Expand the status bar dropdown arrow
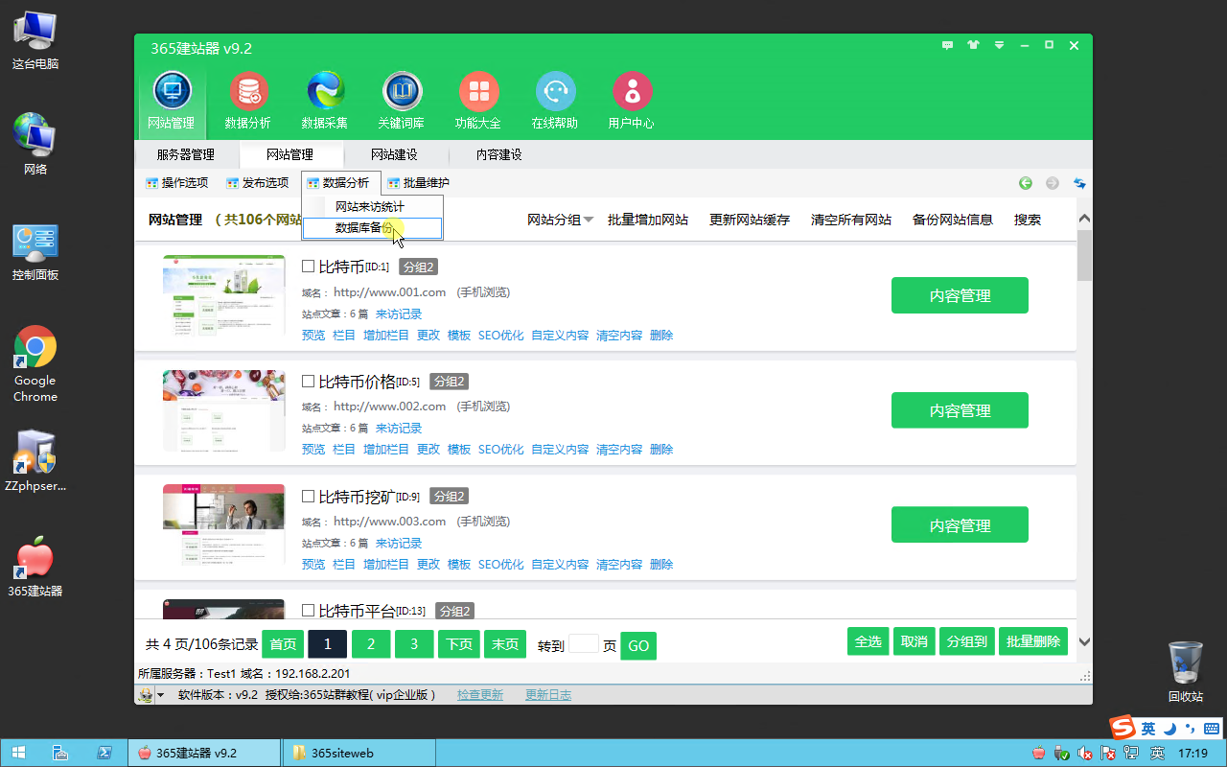The image size is (1227, 767). [161, 695]
